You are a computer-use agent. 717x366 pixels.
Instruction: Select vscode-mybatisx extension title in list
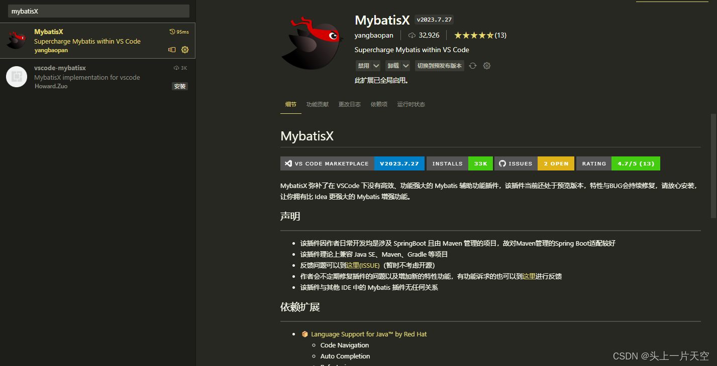(60, 68)
